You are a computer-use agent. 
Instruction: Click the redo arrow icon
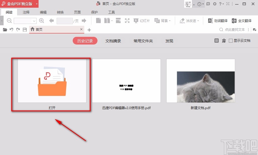pyautogui.click(x=18, y=30)
